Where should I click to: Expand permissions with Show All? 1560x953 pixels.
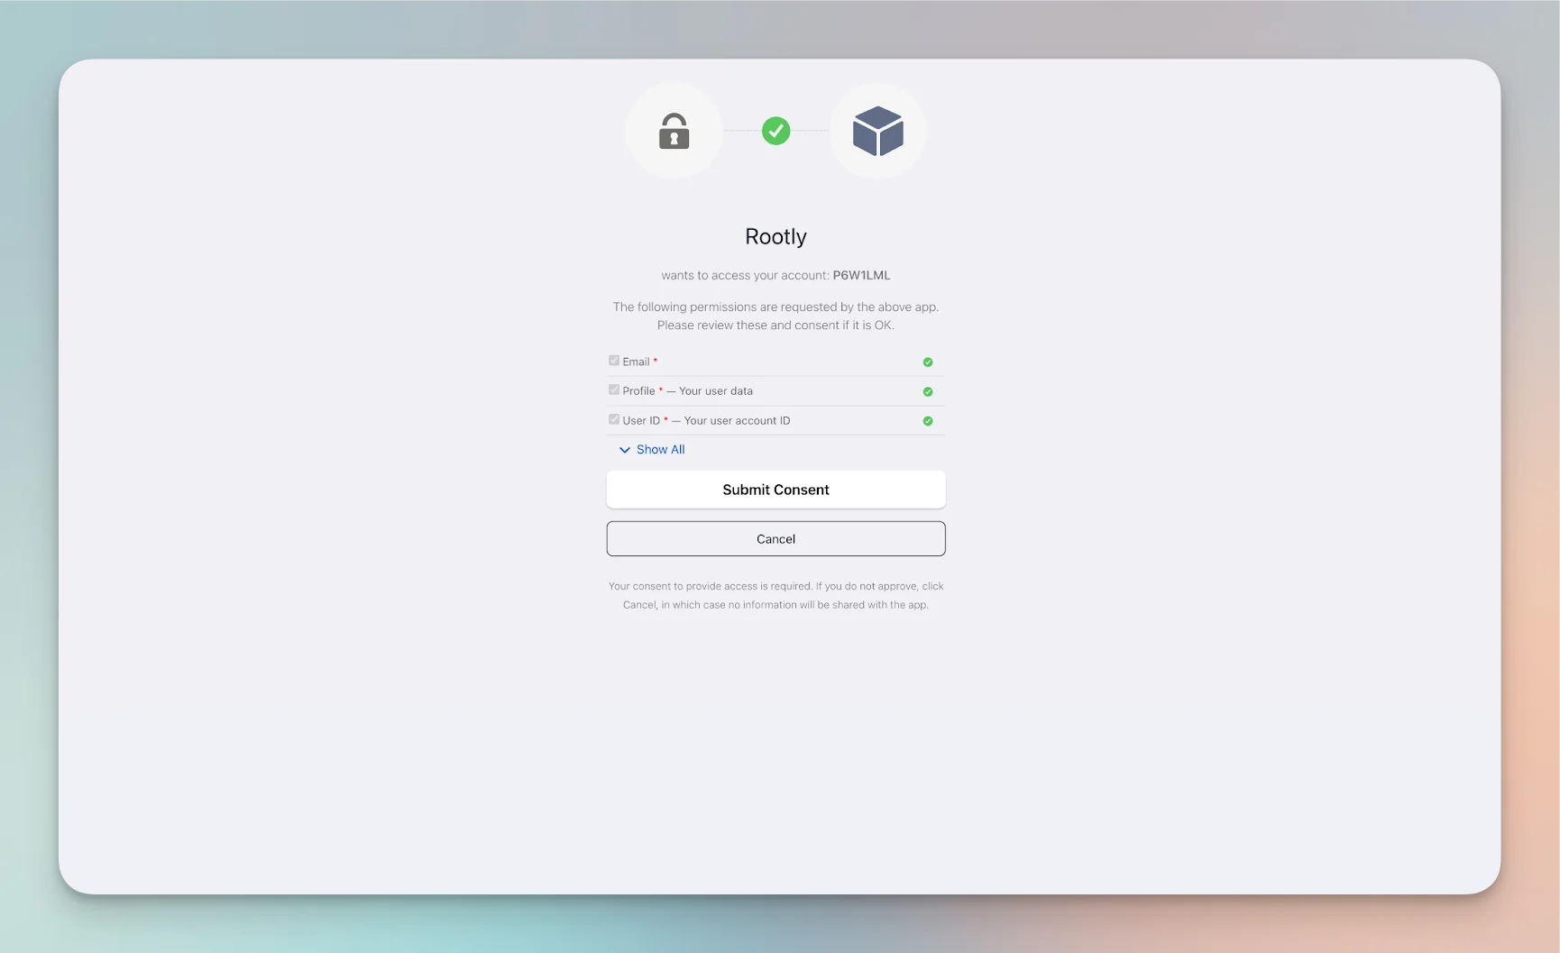[x=652, y=449]
